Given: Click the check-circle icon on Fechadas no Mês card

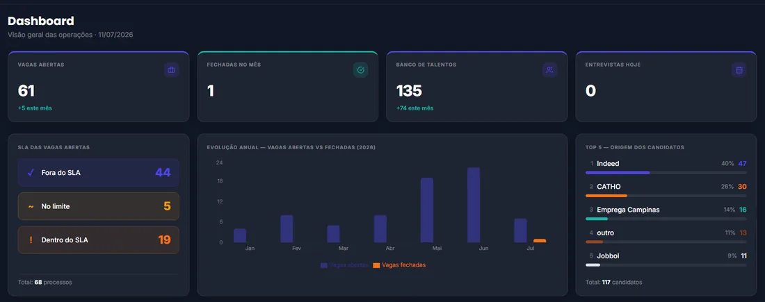Looking at the screenshot, I should pos(360,70).
